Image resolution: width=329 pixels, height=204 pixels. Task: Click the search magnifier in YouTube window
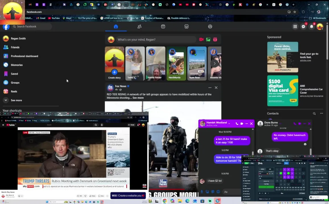coord(96,125)
